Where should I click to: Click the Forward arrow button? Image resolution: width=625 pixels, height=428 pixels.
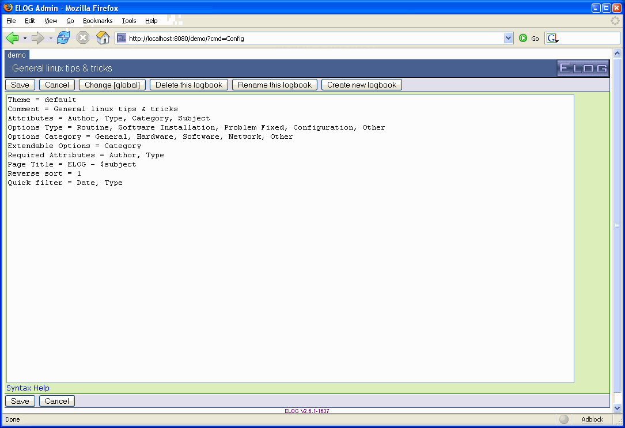point(38,38)
